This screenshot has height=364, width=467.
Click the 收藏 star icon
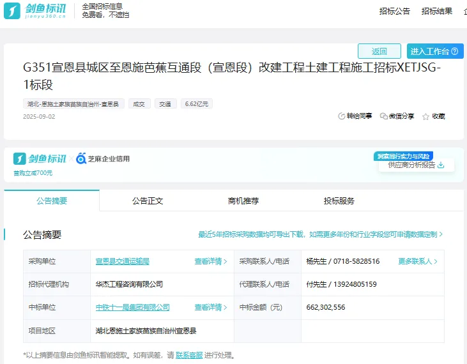click(425, 117)
